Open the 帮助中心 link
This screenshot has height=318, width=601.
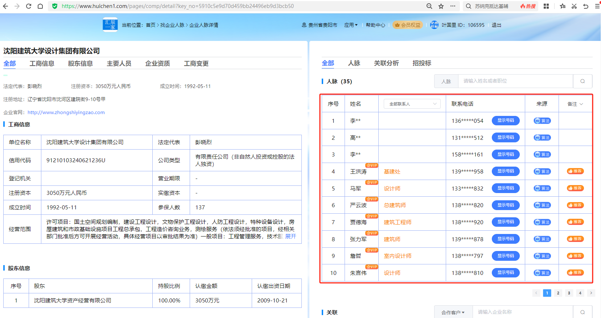click(x=375, y=25)
